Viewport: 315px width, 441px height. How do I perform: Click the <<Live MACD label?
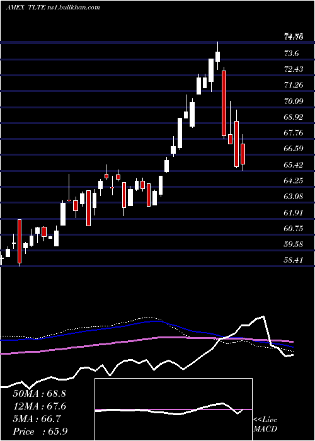coord(265,424)
